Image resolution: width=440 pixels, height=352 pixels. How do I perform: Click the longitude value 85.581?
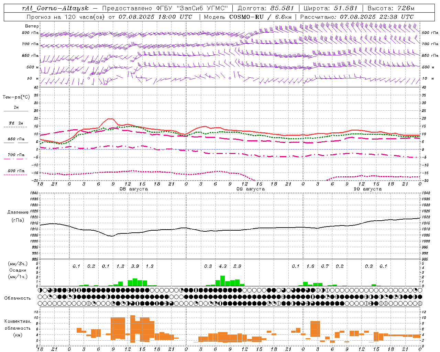point(282,8)
